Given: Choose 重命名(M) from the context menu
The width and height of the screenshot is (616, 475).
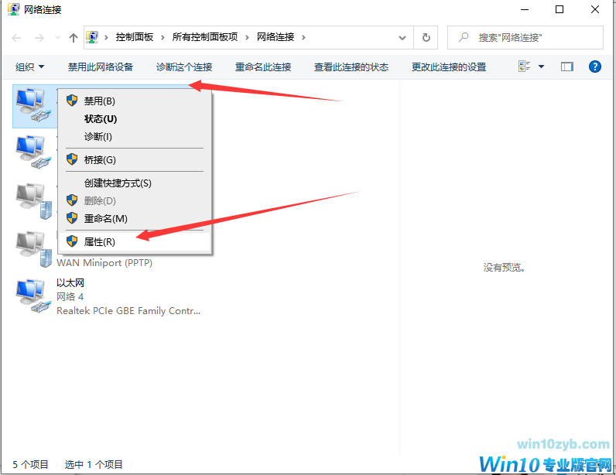Looking at the screenshot, I should (x=135, y=218).
